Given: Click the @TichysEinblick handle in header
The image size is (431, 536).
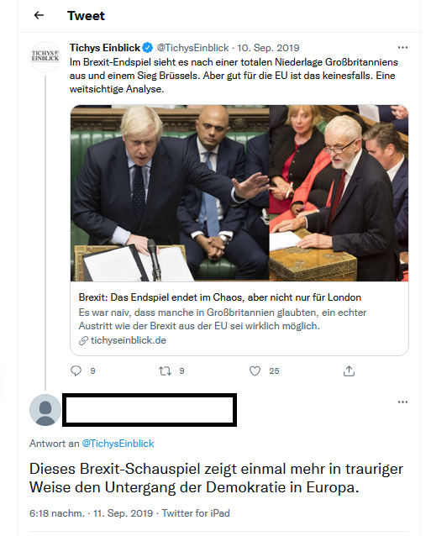Looking at the screenshot, I should click(x=192, y=48).
